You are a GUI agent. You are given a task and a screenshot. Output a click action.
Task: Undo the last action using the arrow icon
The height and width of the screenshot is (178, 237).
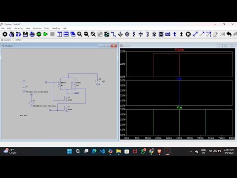click(x=229, y=34)
